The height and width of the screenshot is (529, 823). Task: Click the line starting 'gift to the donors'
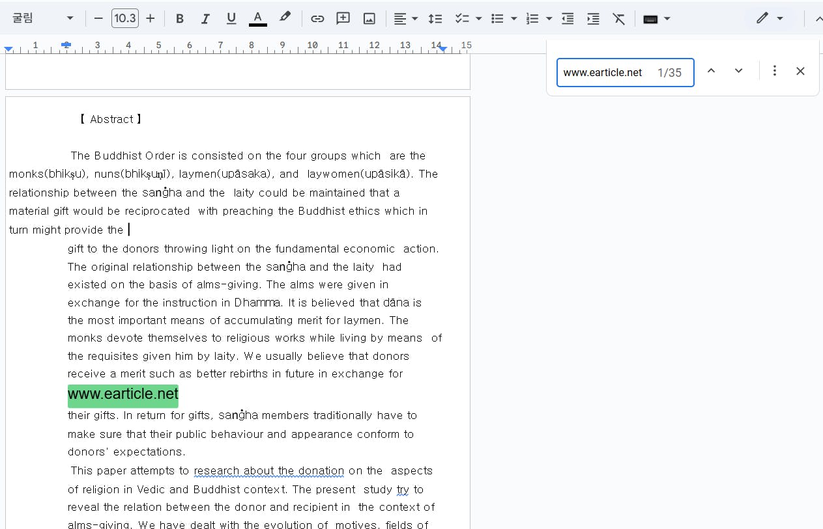pyautogui.click(x=253, y=249)
